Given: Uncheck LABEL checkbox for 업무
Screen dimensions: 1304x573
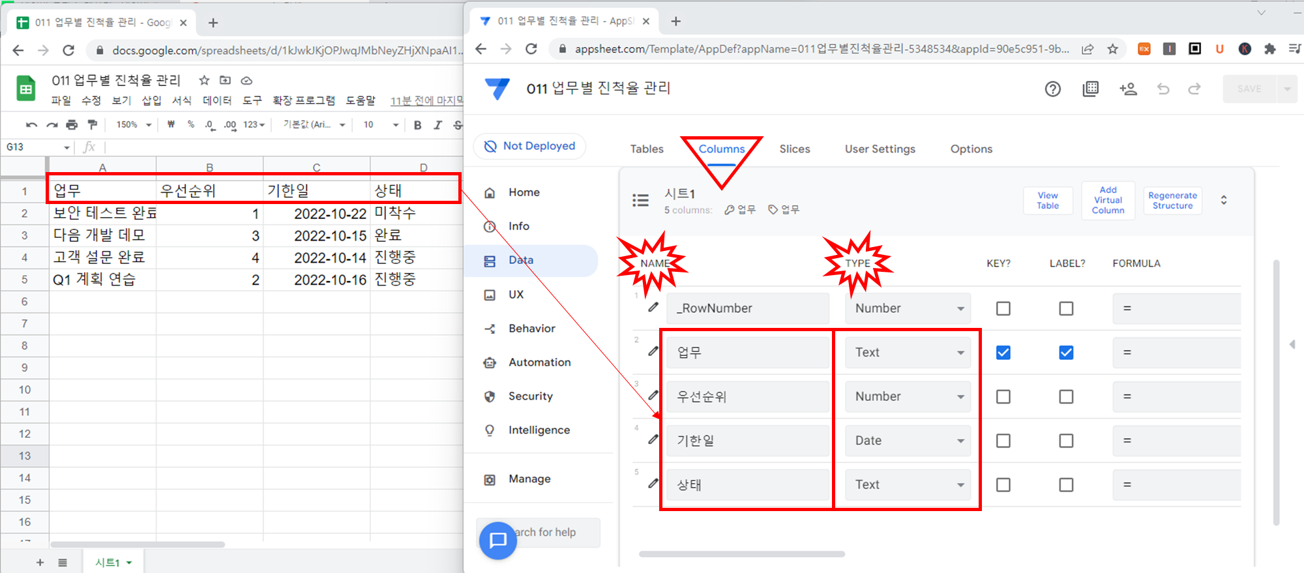Looking at the screenshot, I should point(1066,353).
